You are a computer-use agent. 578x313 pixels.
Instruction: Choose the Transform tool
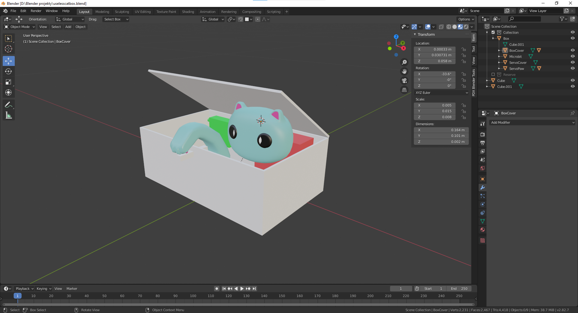[x=8, y=92]
